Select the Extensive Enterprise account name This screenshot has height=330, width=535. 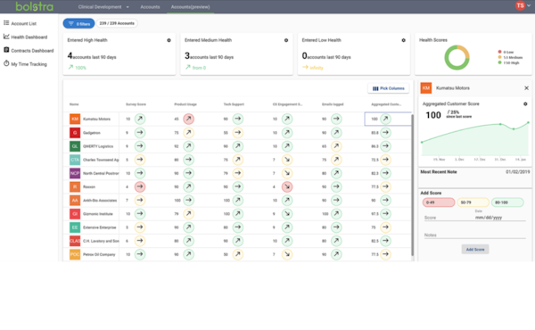click(99, 227)
